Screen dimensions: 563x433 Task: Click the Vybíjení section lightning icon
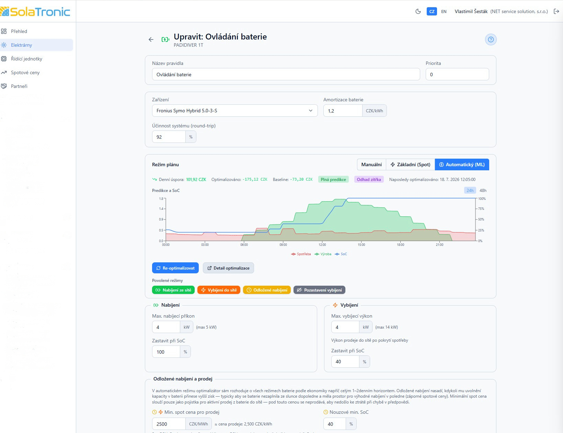pyautogui.click(x=335, y=305)
